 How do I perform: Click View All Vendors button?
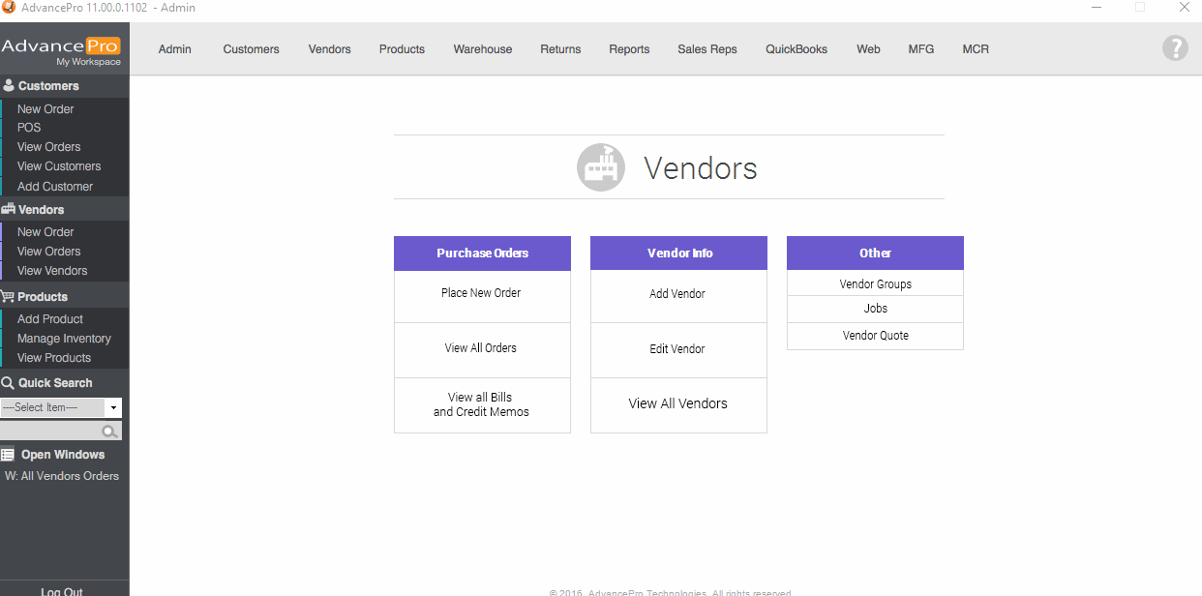click(677, 404)
